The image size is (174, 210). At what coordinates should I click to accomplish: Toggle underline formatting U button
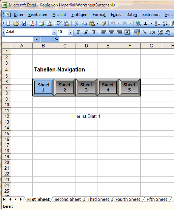[x=94, y=32]
